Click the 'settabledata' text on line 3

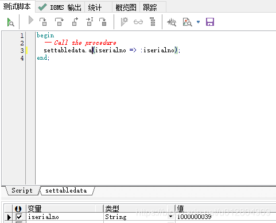64,51
